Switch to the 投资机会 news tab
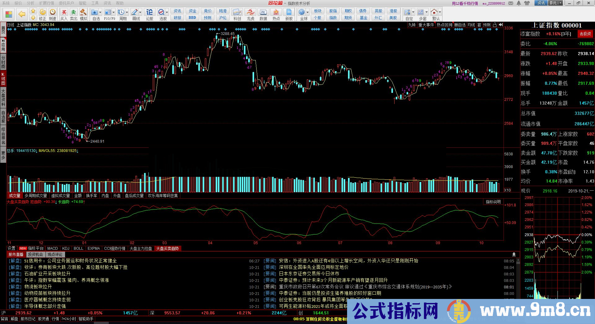 click(x=36, y=254)
